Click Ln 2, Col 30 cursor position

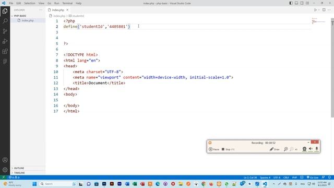250,178
